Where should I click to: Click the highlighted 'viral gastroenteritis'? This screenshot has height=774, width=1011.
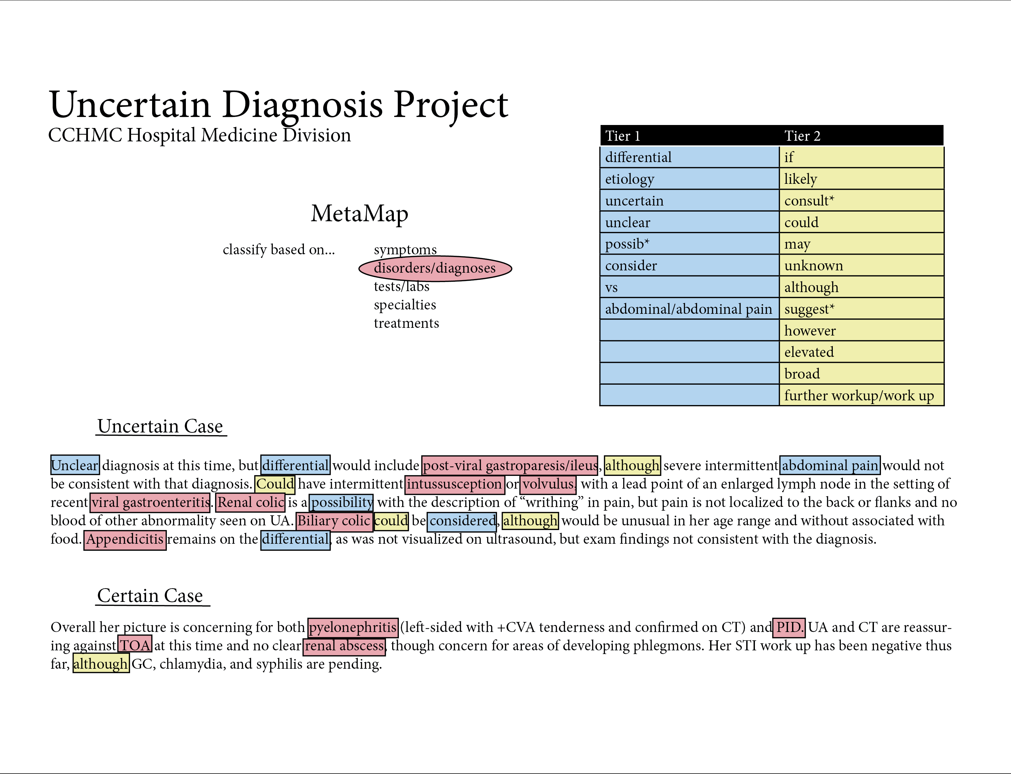150,502
